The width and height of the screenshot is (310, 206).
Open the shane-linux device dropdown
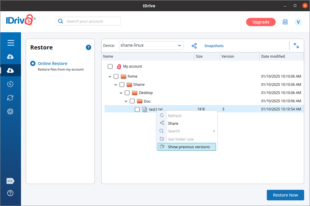(x=151, y=46)
